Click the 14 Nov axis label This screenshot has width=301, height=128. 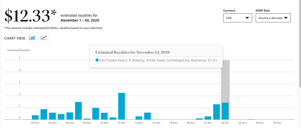pos(139,123)
